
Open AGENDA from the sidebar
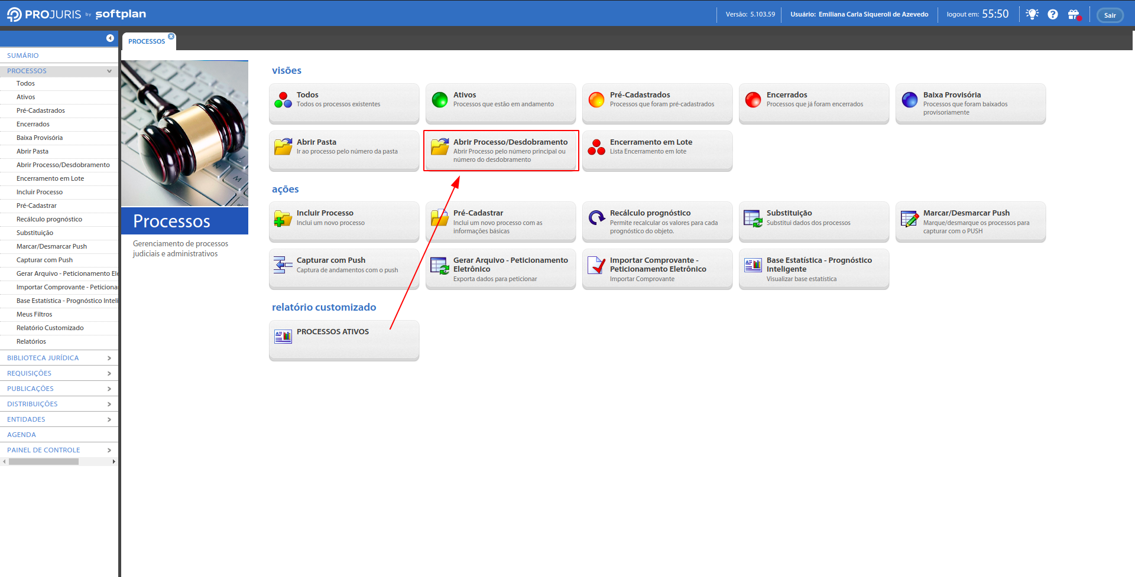(x=22, y=435)
